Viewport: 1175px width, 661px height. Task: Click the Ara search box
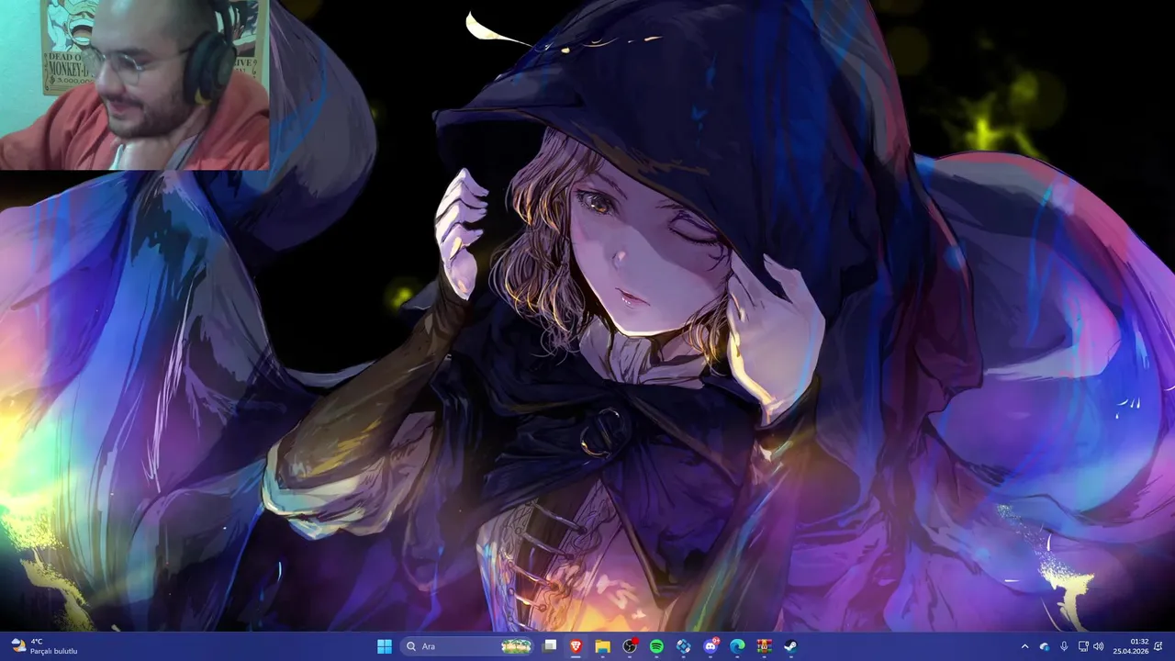468,646
